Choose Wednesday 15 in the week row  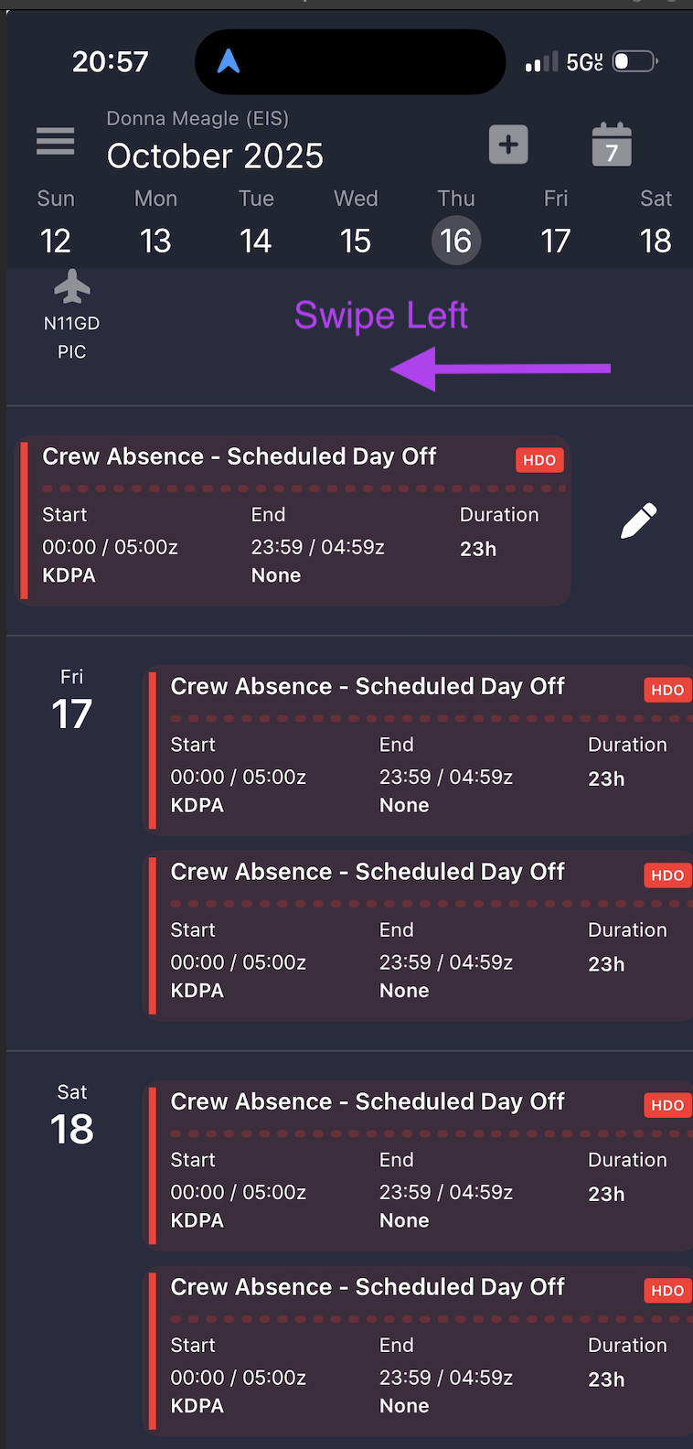356,240
